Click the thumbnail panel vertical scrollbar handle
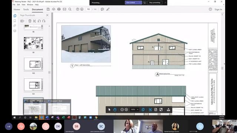This screenshot has width=237, height=133. click(x=49, y=72)
